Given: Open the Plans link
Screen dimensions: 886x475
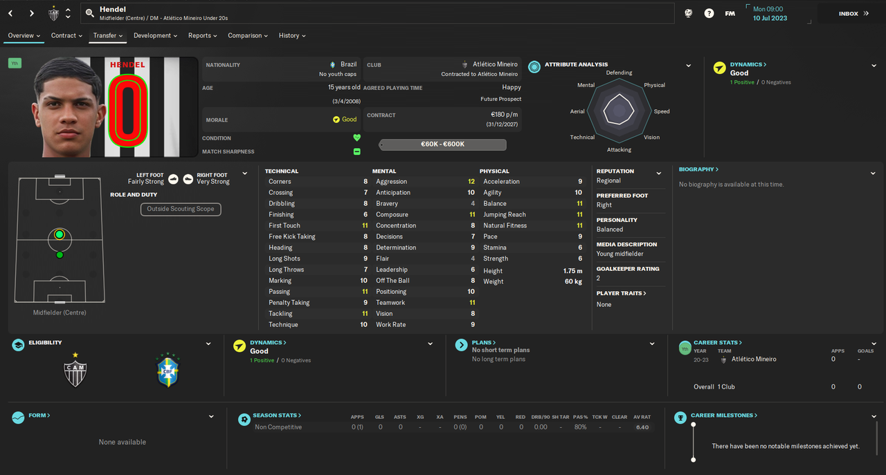Looking at the screenshot, I should point(484,342).
